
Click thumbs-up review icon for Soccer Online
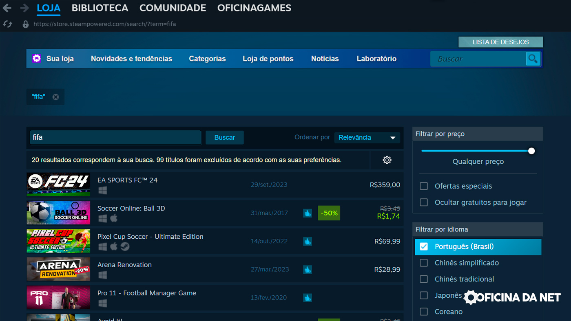[308, 213]
